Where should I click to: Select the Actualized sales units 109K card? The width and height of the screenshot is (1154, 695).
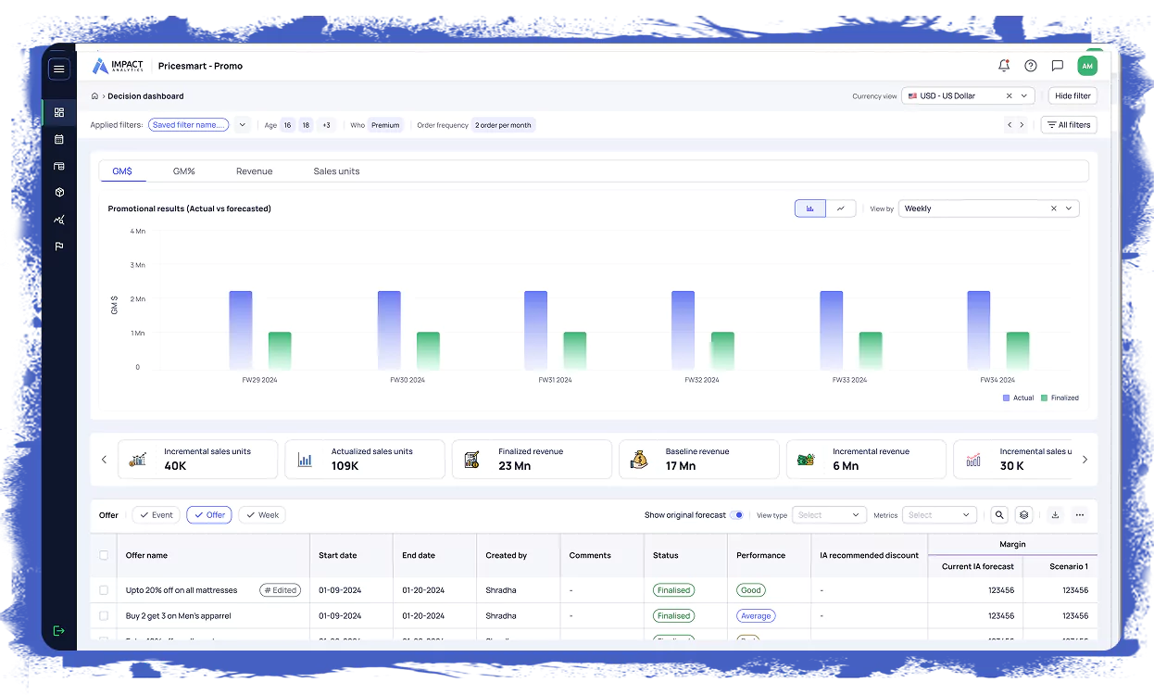click(x=365, y=459)
